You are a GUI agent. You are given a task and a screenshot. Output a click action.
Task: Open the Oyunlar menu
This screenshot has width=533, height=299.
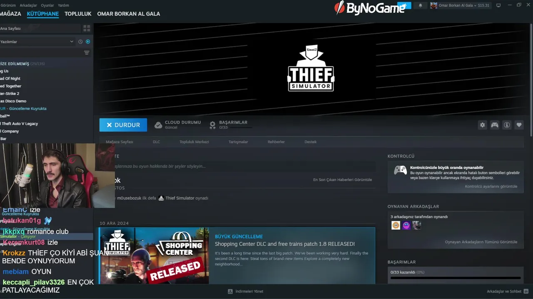pyautogui.click(x=47, y=5)
